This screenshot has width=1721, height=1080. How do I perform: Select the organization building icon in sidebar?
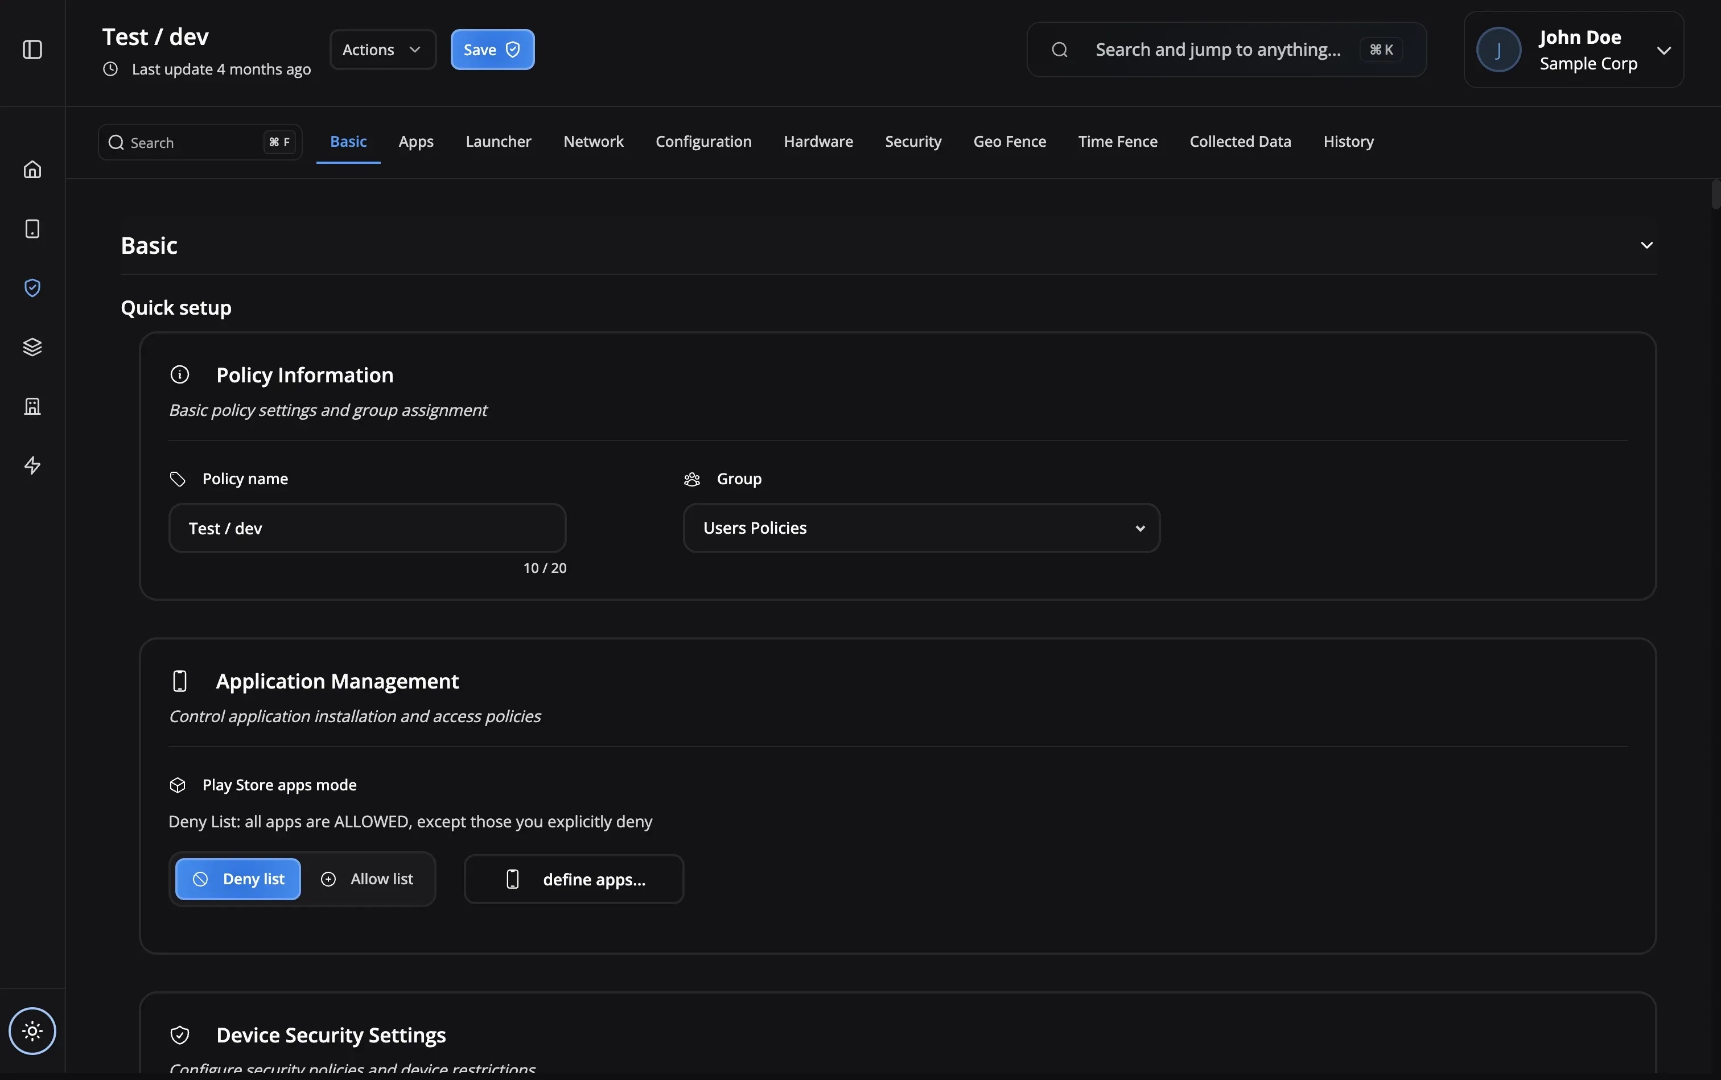32,406
